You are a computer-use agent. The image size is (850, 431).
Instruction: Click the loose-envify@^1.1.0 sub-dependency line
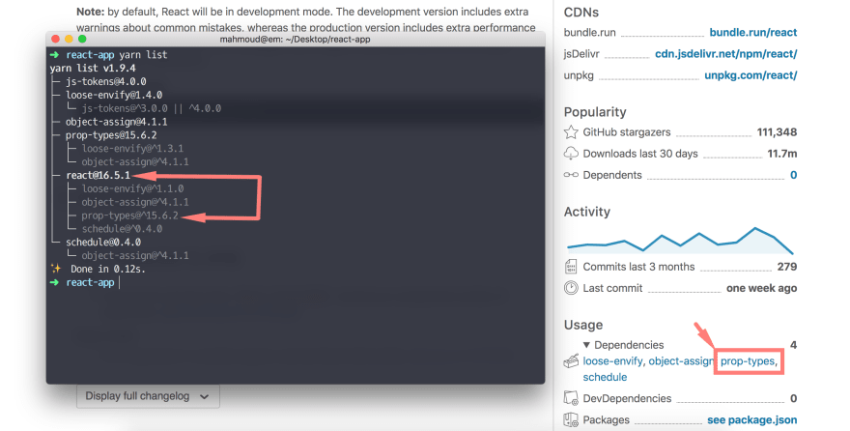coord(133,188)
